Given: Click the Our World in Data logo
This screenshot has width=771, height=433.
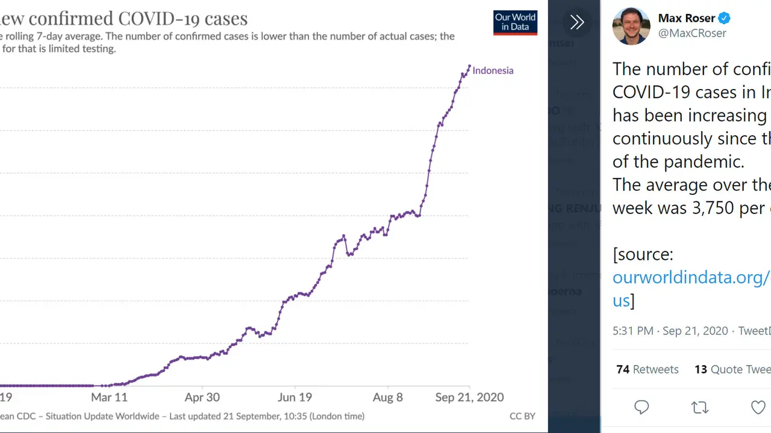Looking at the screenshot, I should [x=515, y=23].
